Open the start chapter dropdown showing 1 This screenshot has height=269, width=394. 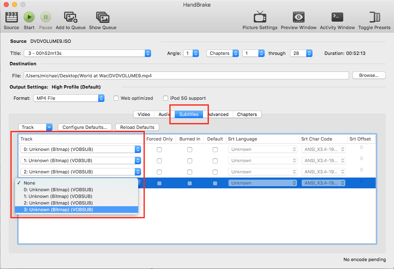(x=253, y=53)
